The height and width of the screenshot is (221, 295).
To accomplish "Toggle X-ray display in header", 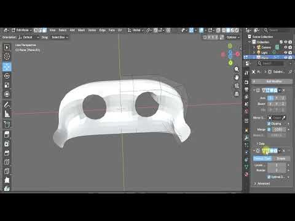I will click(218, 30).
